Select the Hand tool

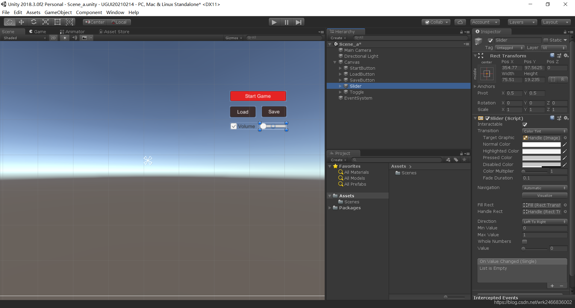10,22
